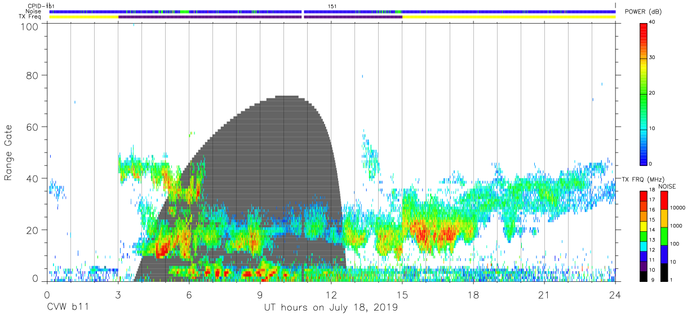The width and height of the screenshot is (692, 319).
Task: Click the purple section of the TX Freq strip
Action: click(260, 17)
